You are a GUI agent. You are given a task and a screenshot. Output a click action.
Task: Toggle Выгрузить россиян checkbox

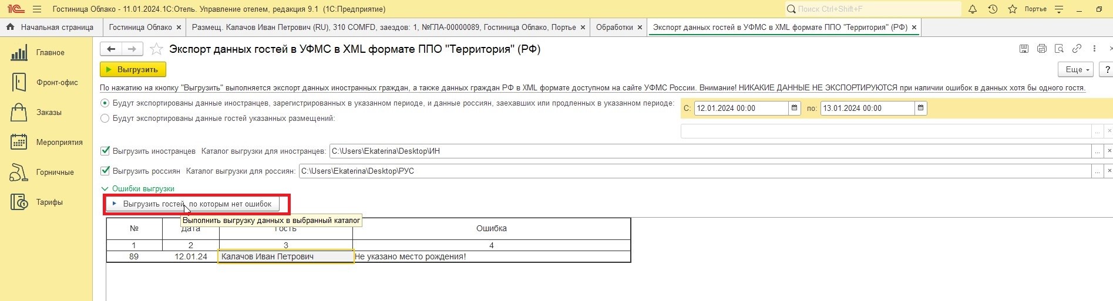click(x=106, y=171)
